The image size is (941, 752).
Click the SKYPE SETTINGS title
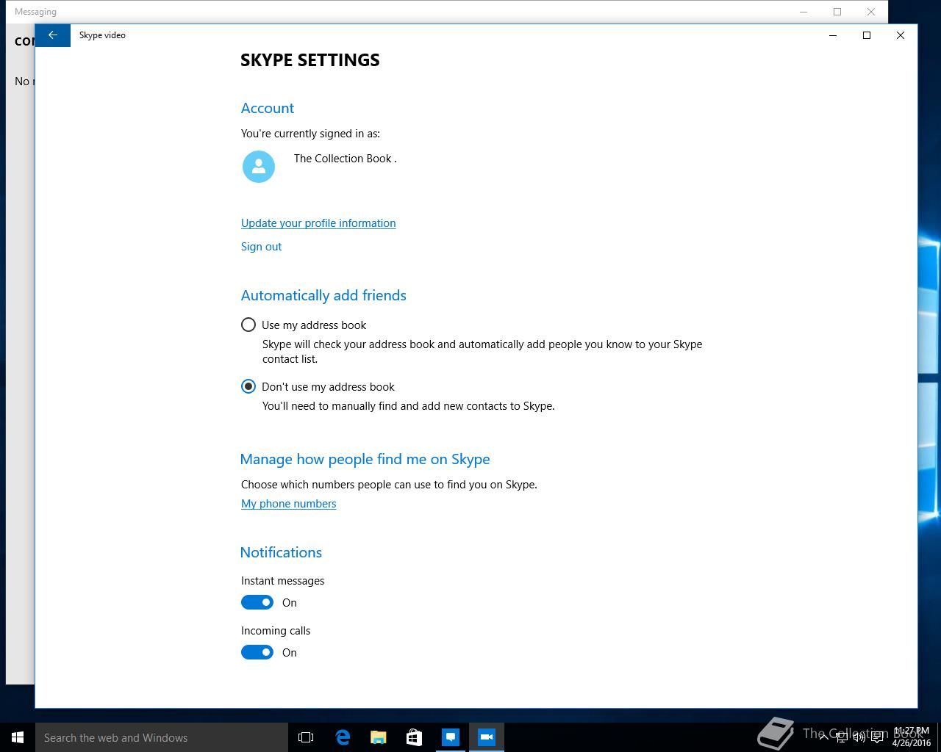[310, 60]
